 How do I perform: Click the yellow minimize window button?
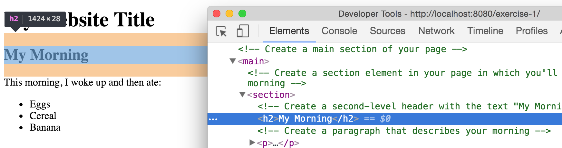coord(229,14)
